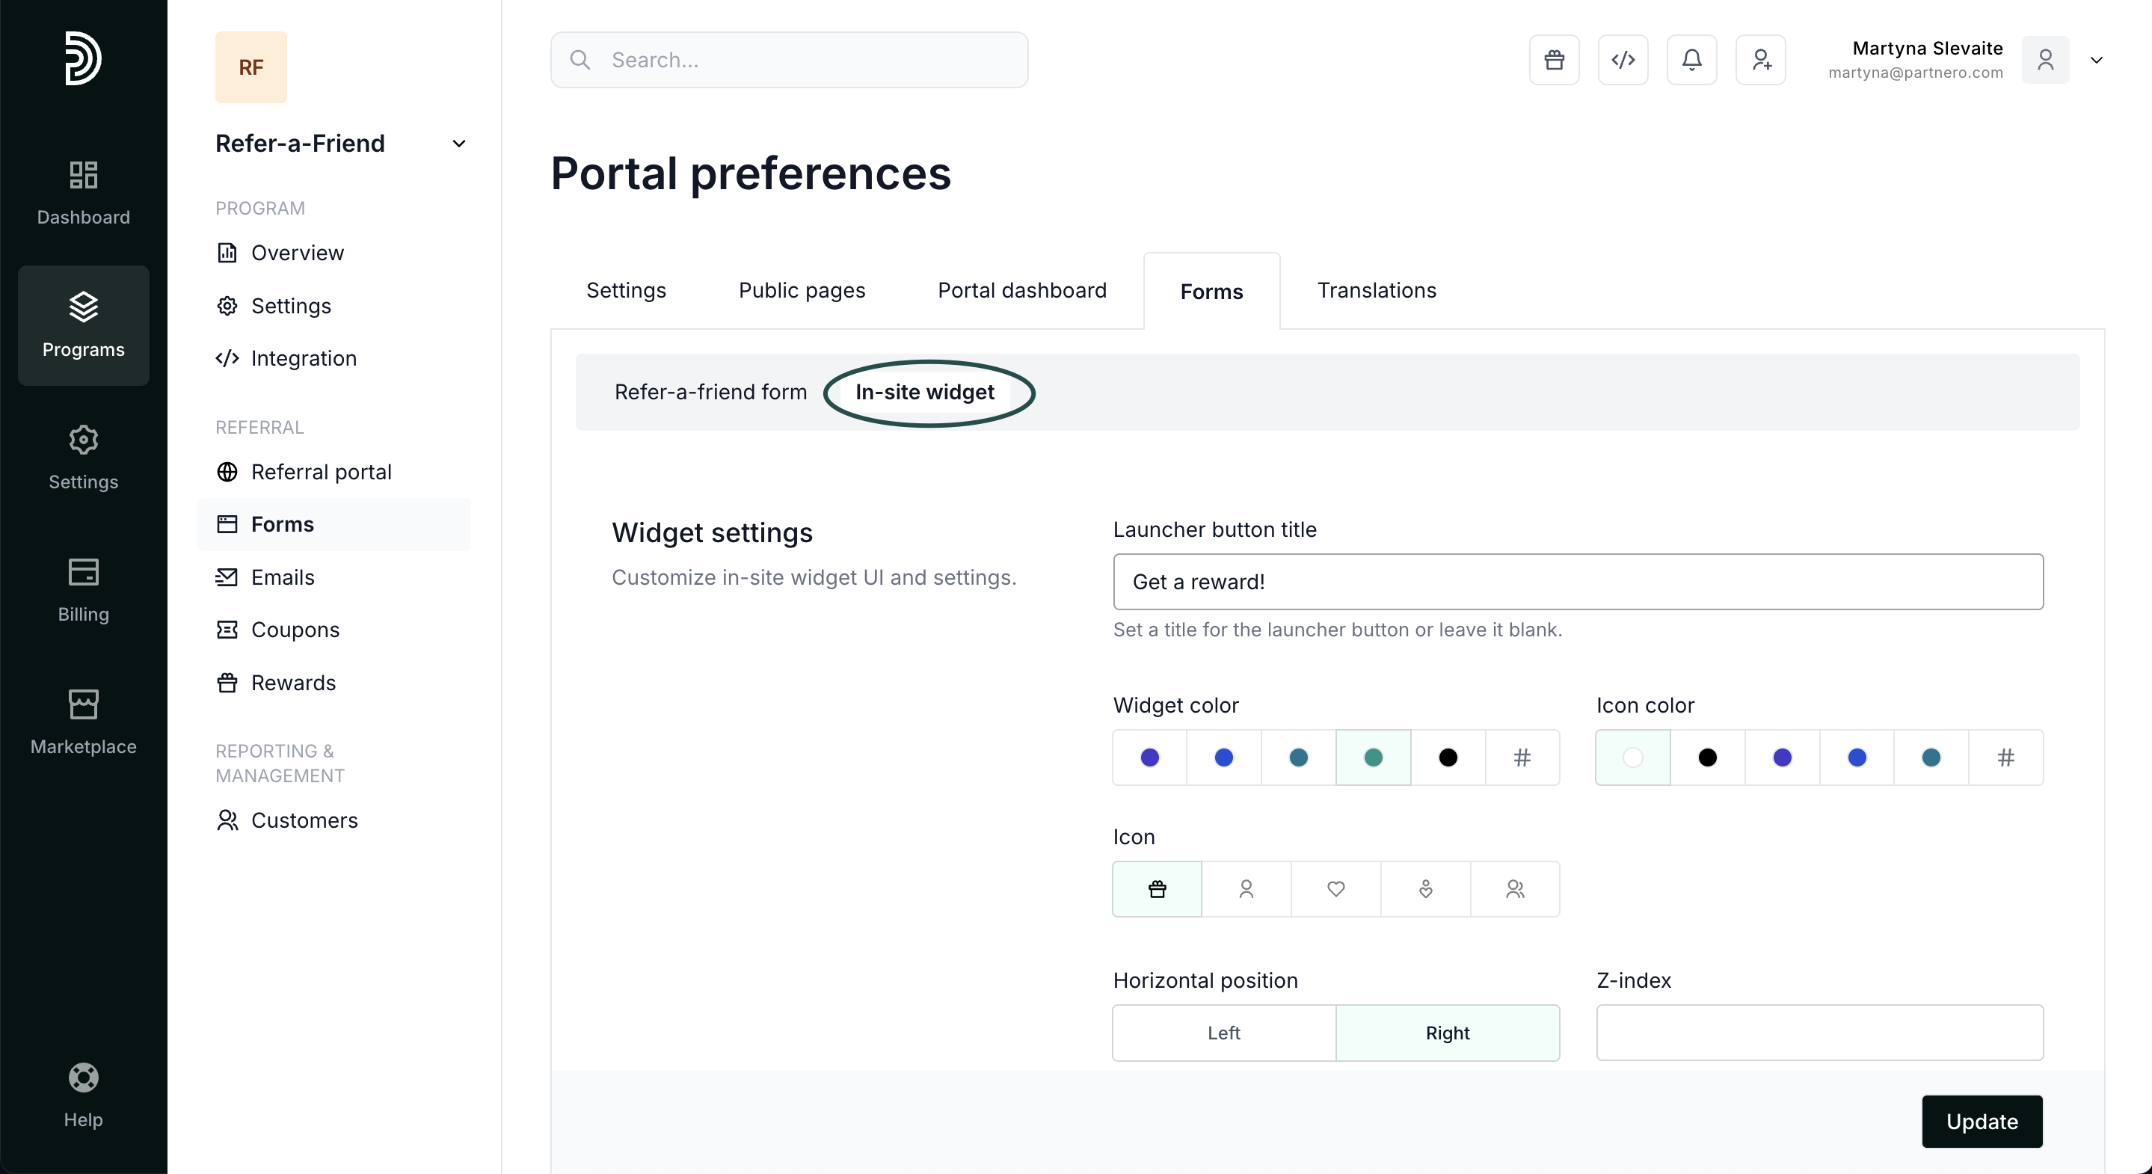The image size is (2152, 1174).
Task: Click the Update button
Action: pos(1982,1122)
